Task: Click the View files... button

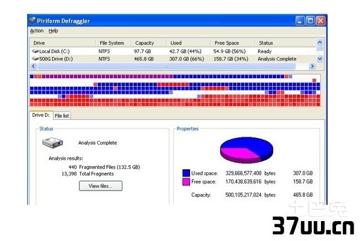Action: (101, 186)
